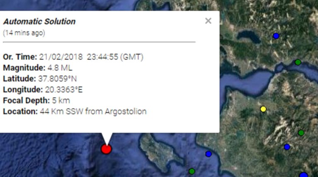This screenshot has width=318, height=177.
Task: Select the blue marker beside the dark lake
Action: 276,36
